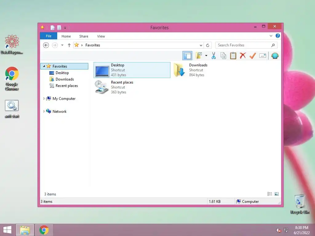Select My Computer in navigation pane
The width and height of the screenshot is (315, 236).
tap(64, 99)
